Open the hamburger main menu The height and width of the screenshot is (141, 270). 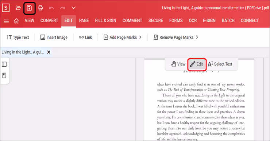(x=6, y=21)
